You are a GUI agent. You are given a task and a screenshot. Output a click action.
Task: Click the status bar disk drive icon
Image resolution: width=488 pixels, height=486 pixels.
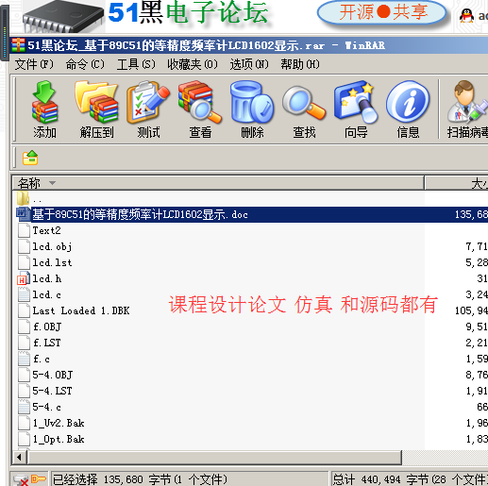(x=22, y=480)
